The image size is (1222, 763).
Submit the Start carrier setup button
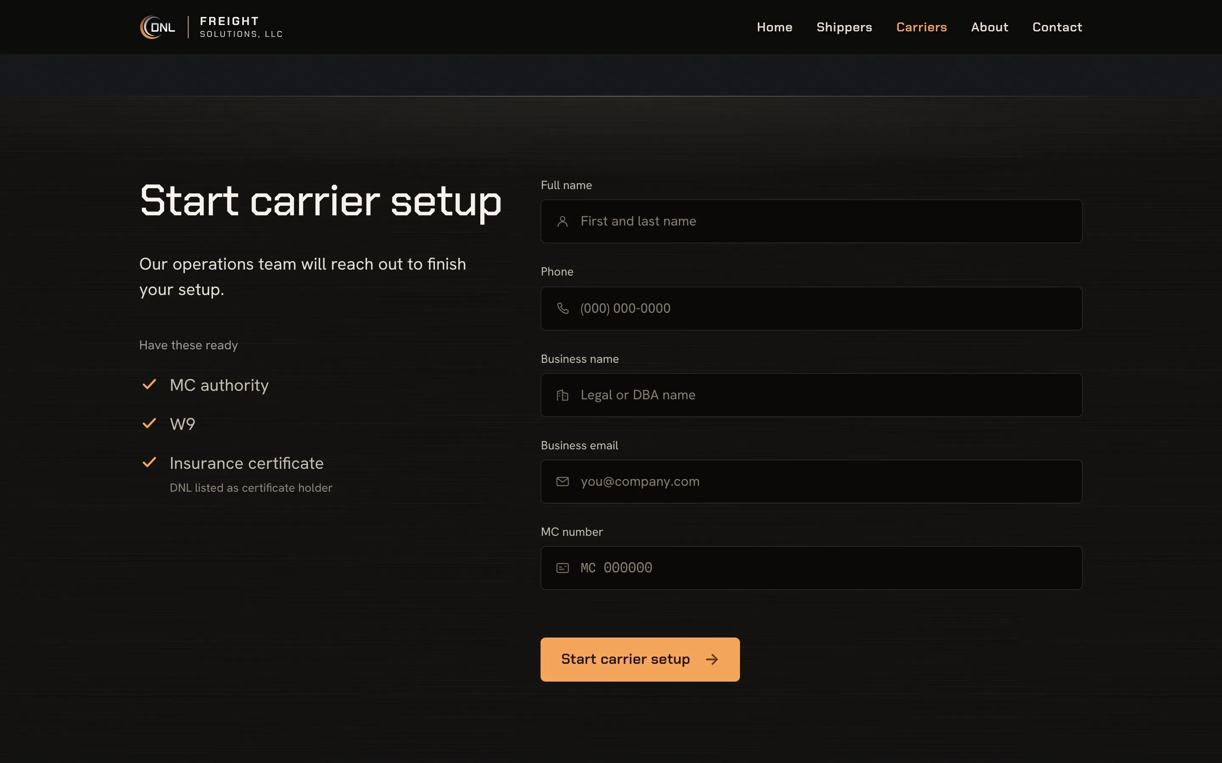coord(640,660)
